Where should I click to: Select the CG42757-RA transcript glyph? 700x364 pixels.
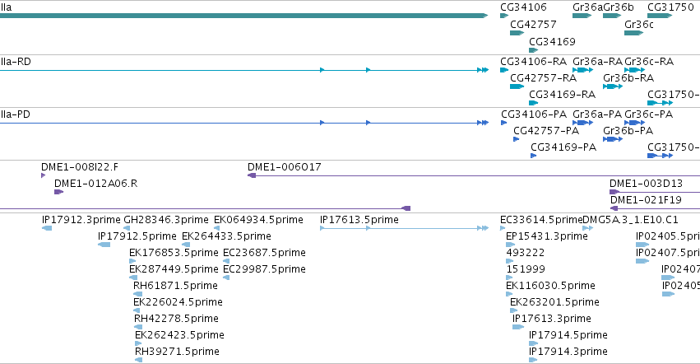517,86
